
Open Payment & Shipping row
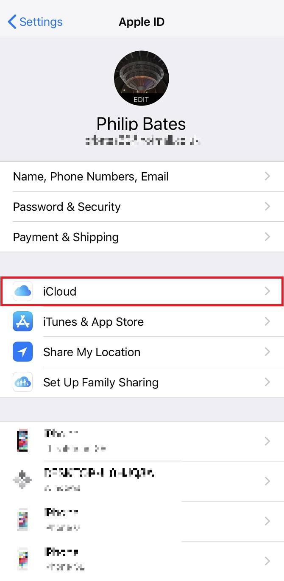coord(142,237)
